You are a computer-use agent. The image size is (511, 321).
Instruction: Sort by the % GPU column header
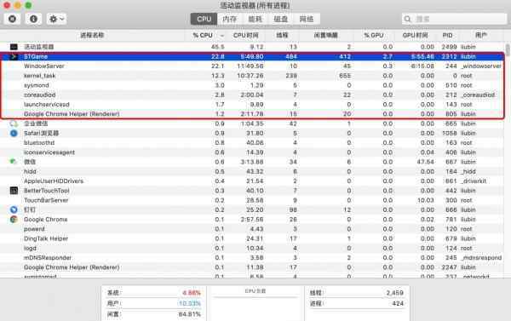coord(374,35)
